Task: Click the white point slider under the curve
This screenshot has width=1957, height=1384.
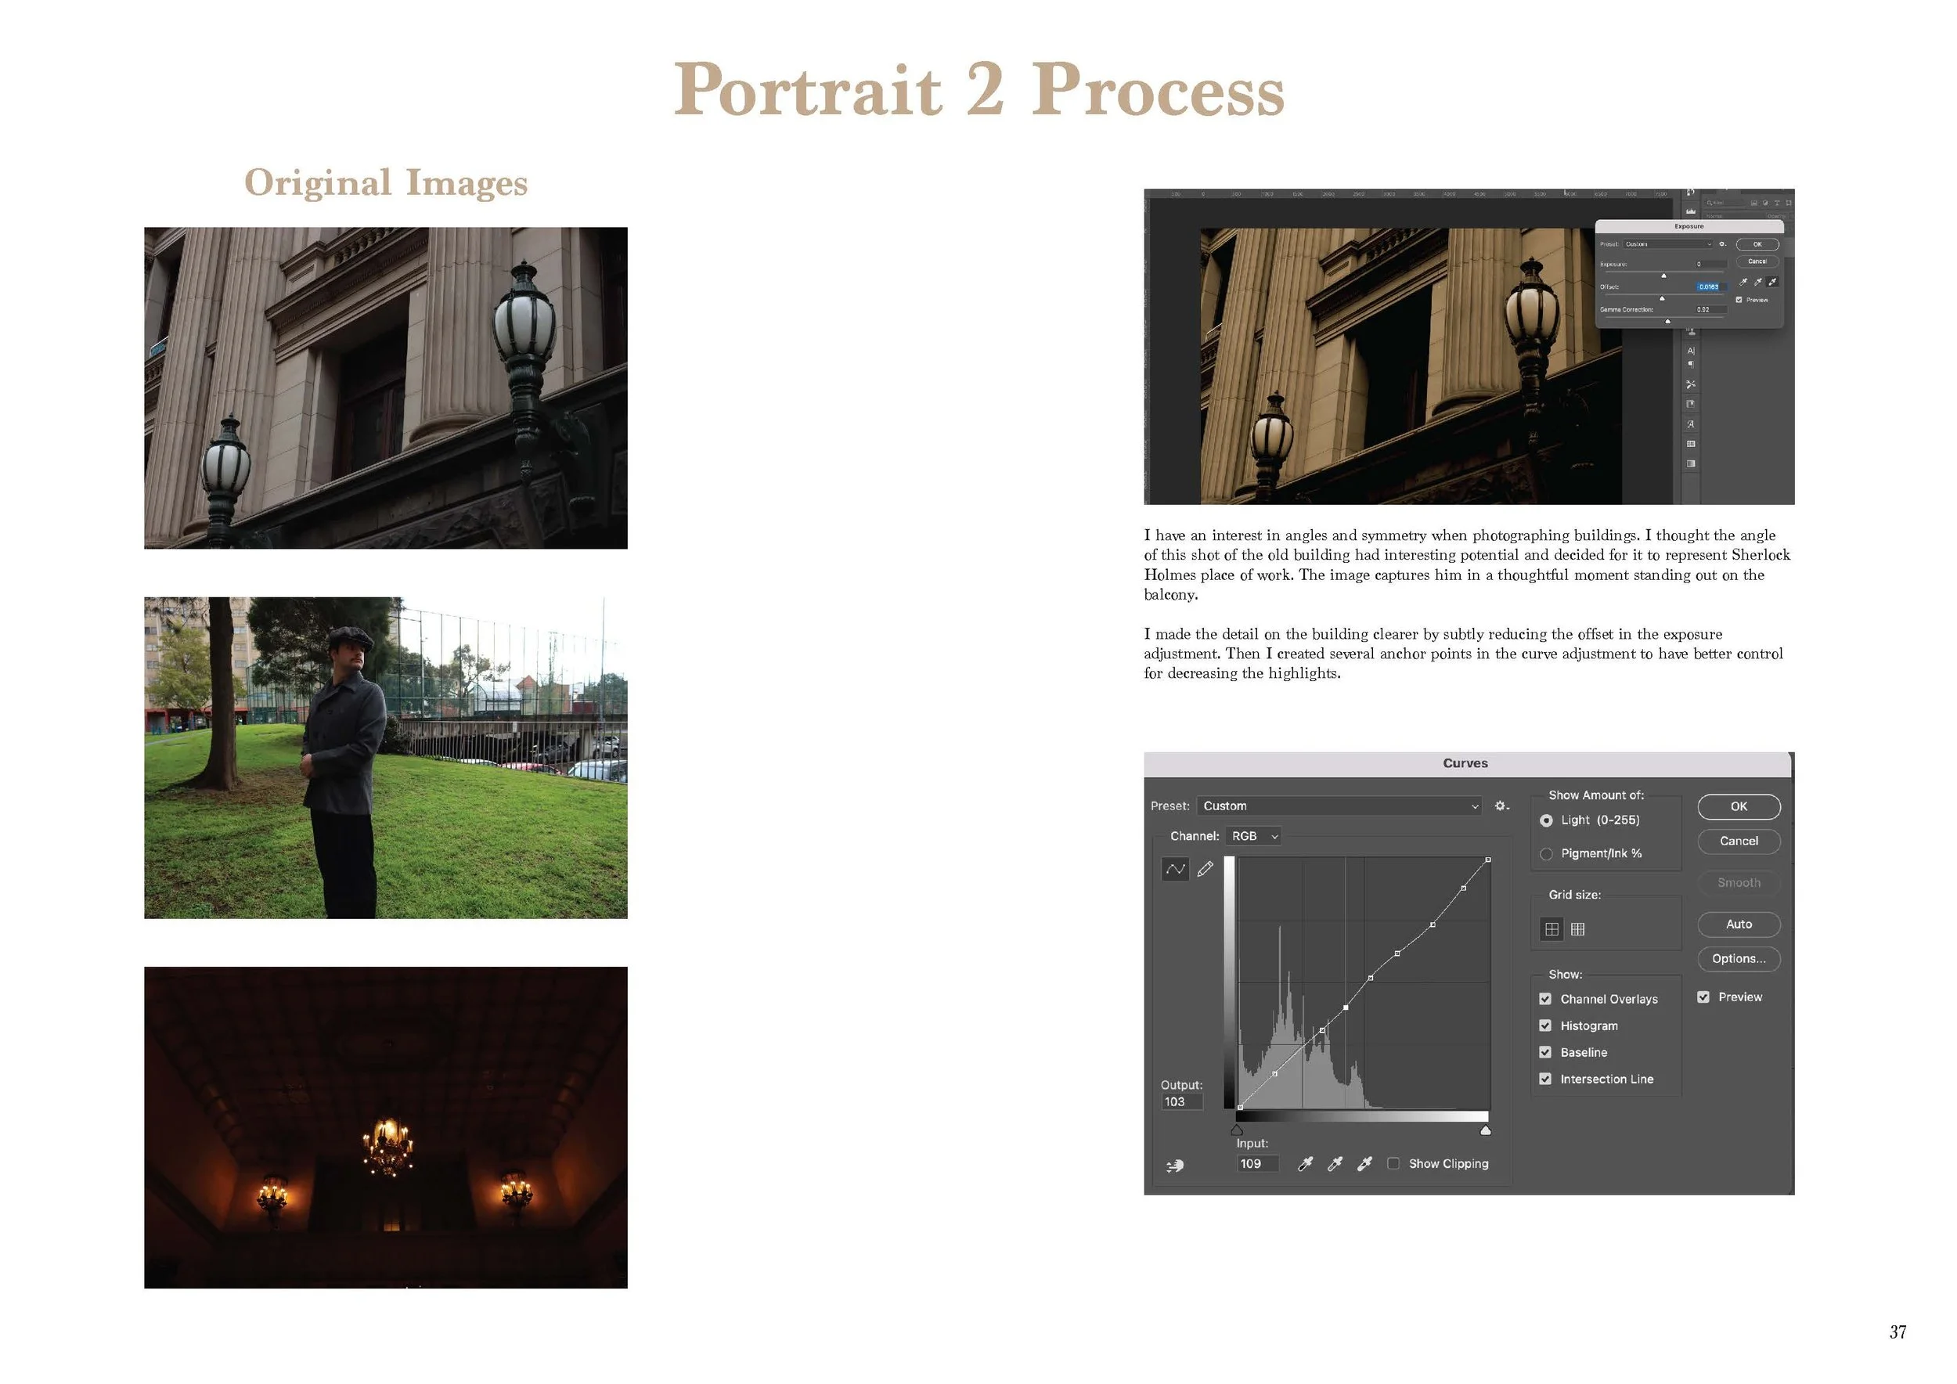Action: pyautogui.click(x=1486, y=1131)
